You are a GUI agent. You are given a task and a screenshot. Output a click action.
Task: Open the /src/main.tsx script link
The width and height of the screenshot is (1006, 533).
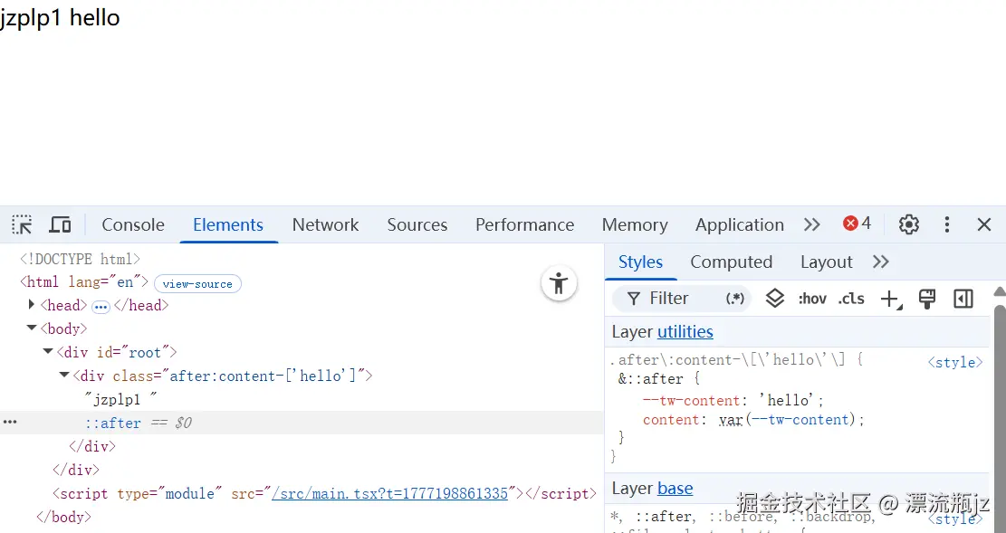point(389,493)
